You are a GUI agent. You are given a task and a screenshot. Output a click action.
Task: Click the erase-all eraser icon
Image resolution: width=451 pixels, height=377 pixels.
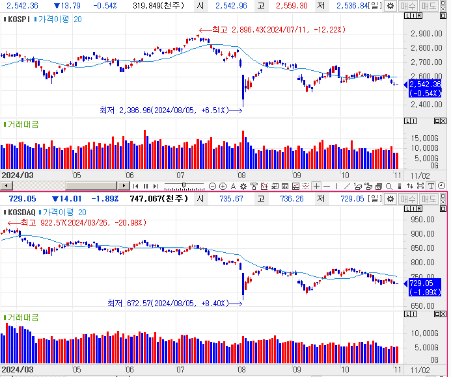(368, 186)
